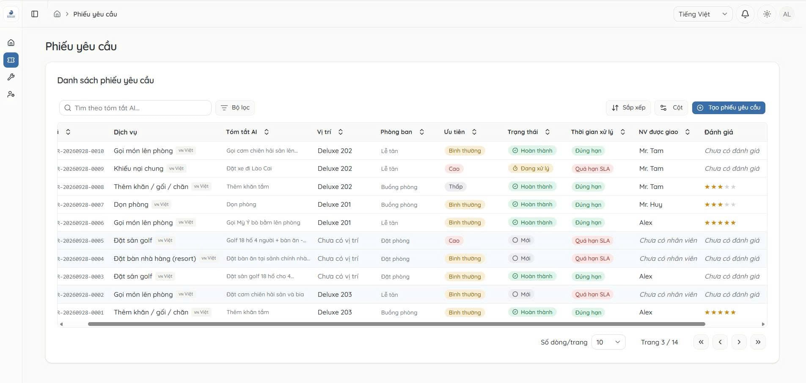Image resolution: width=806 pixels, height=383 pixels.
Task: Toggle the light/dark theme sun icon
Action: (767, 14)
